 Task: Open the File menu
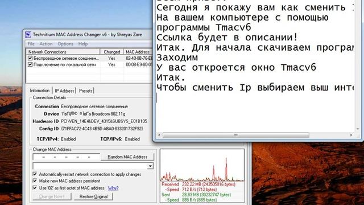coord(31,44)
